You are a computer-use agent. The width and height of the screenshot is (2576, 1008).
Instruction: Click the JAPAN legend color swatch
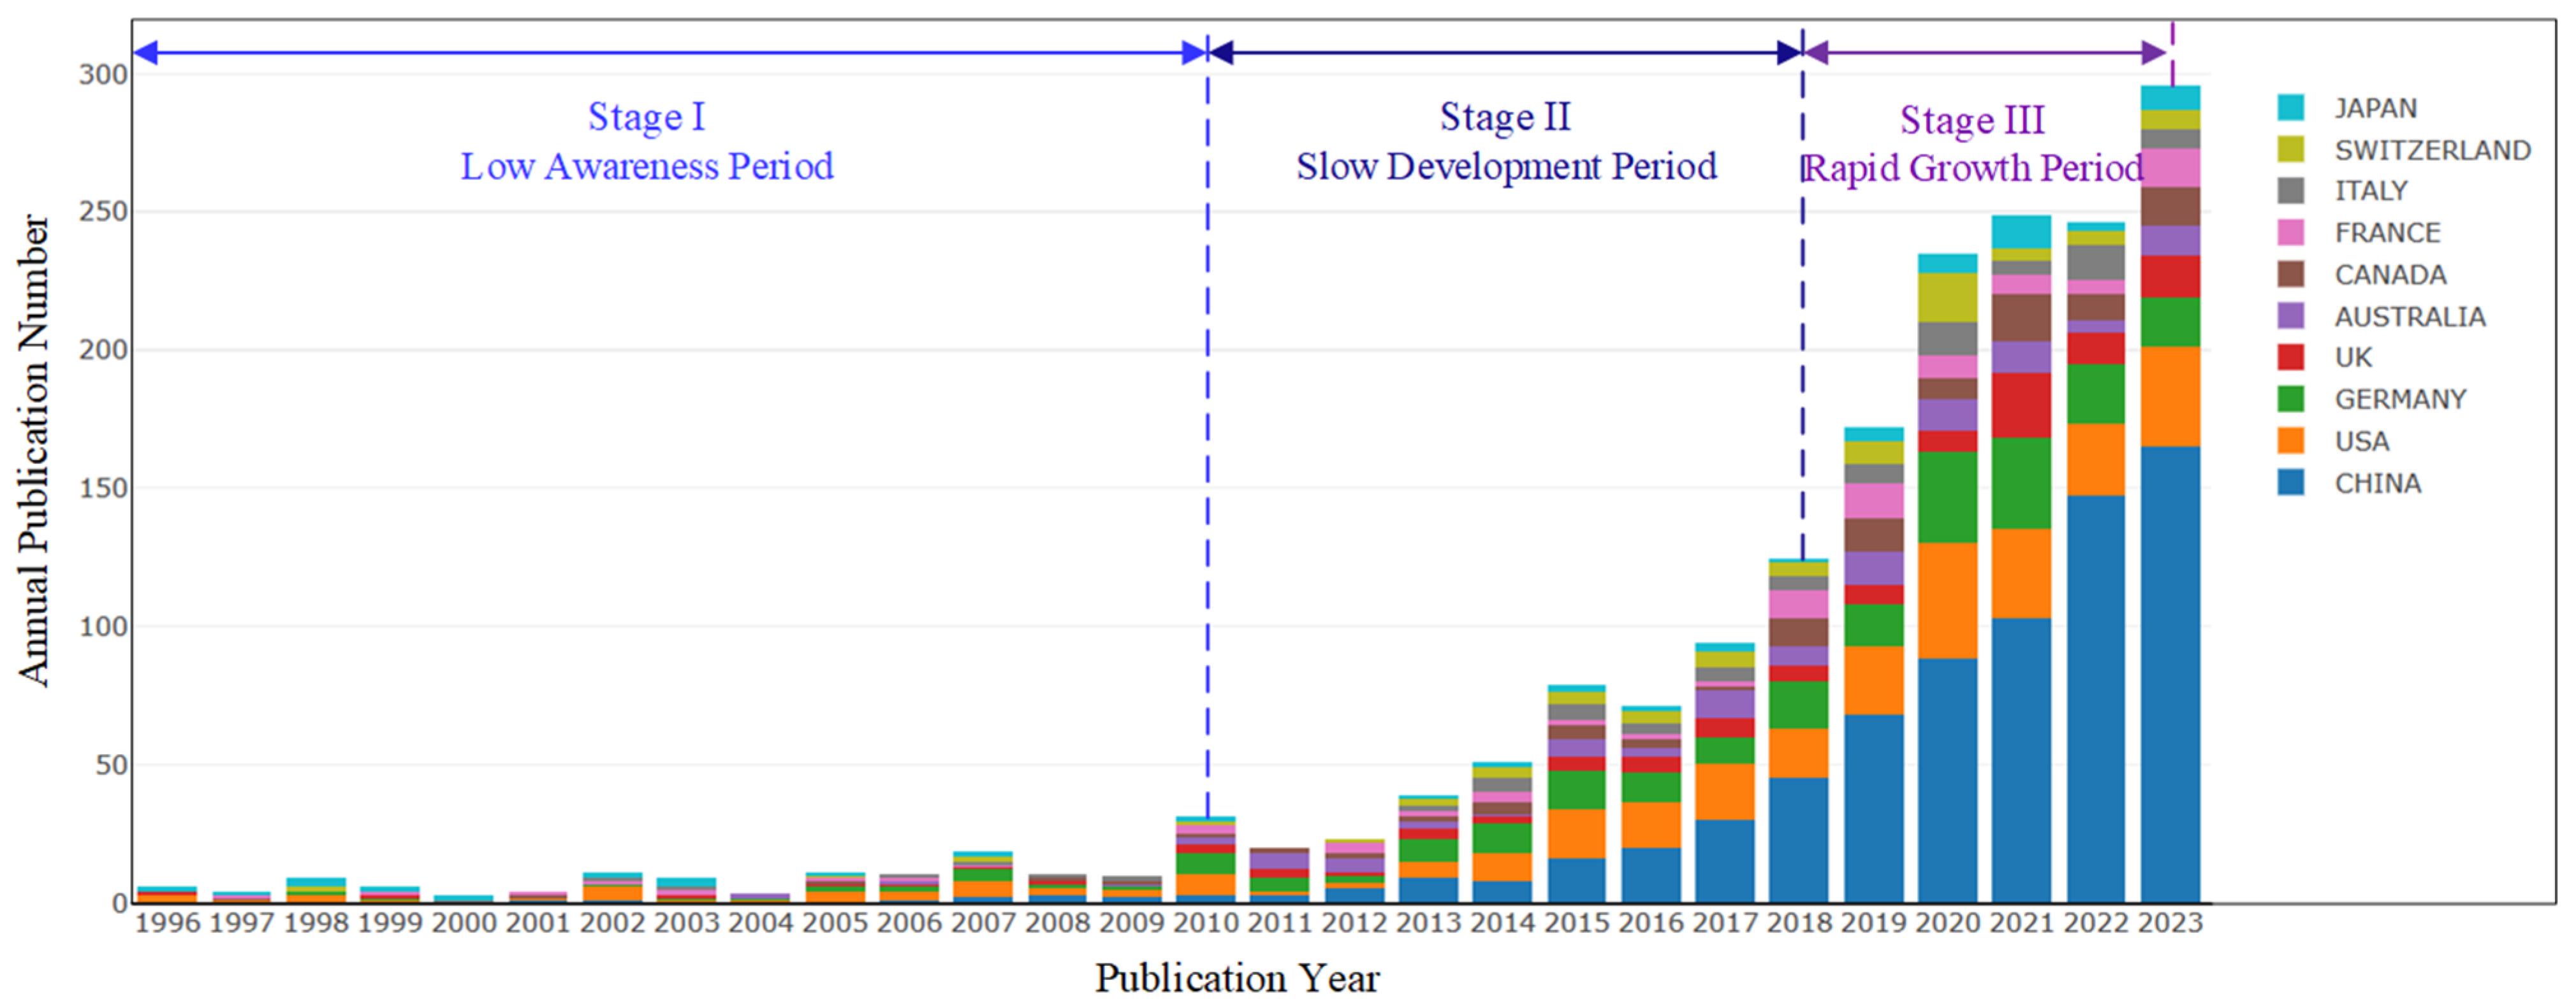2290,108
